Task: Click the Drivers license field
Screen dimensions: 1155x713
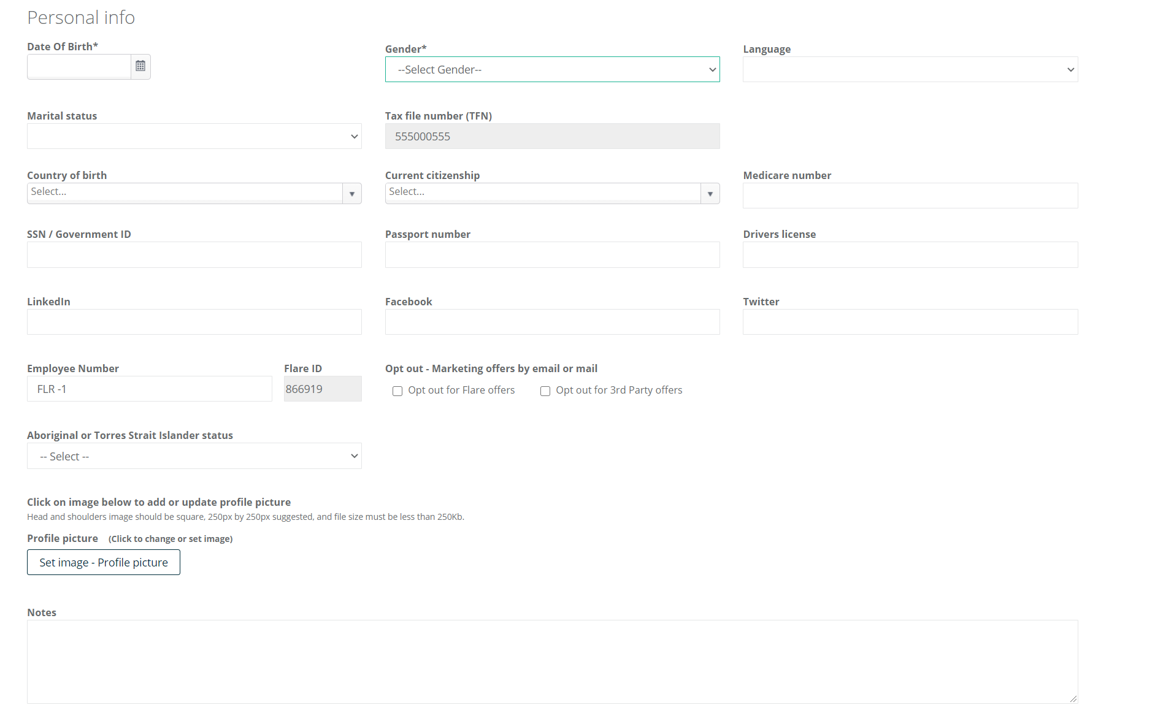Action: (x=910, y=254)
